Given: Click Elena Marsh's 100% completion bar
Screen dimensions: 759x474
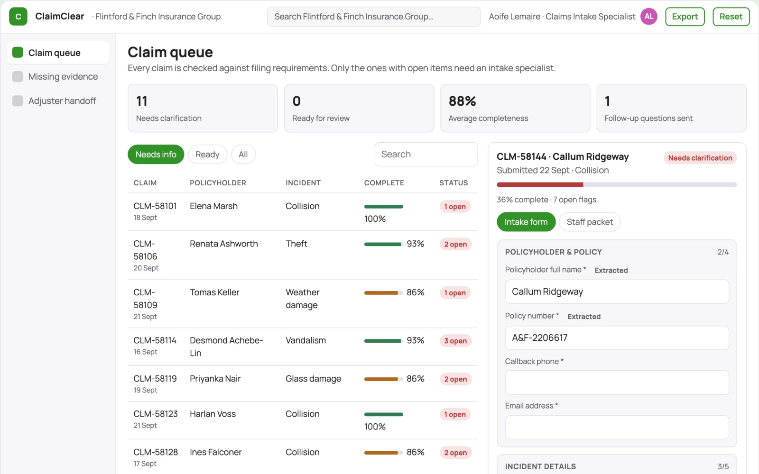Looking at the screenshot, I should click(x=383, y=207).
